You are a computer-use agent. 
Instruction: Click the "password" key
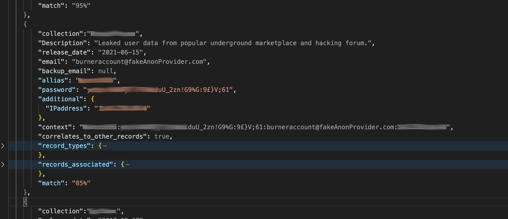(57, 90)
